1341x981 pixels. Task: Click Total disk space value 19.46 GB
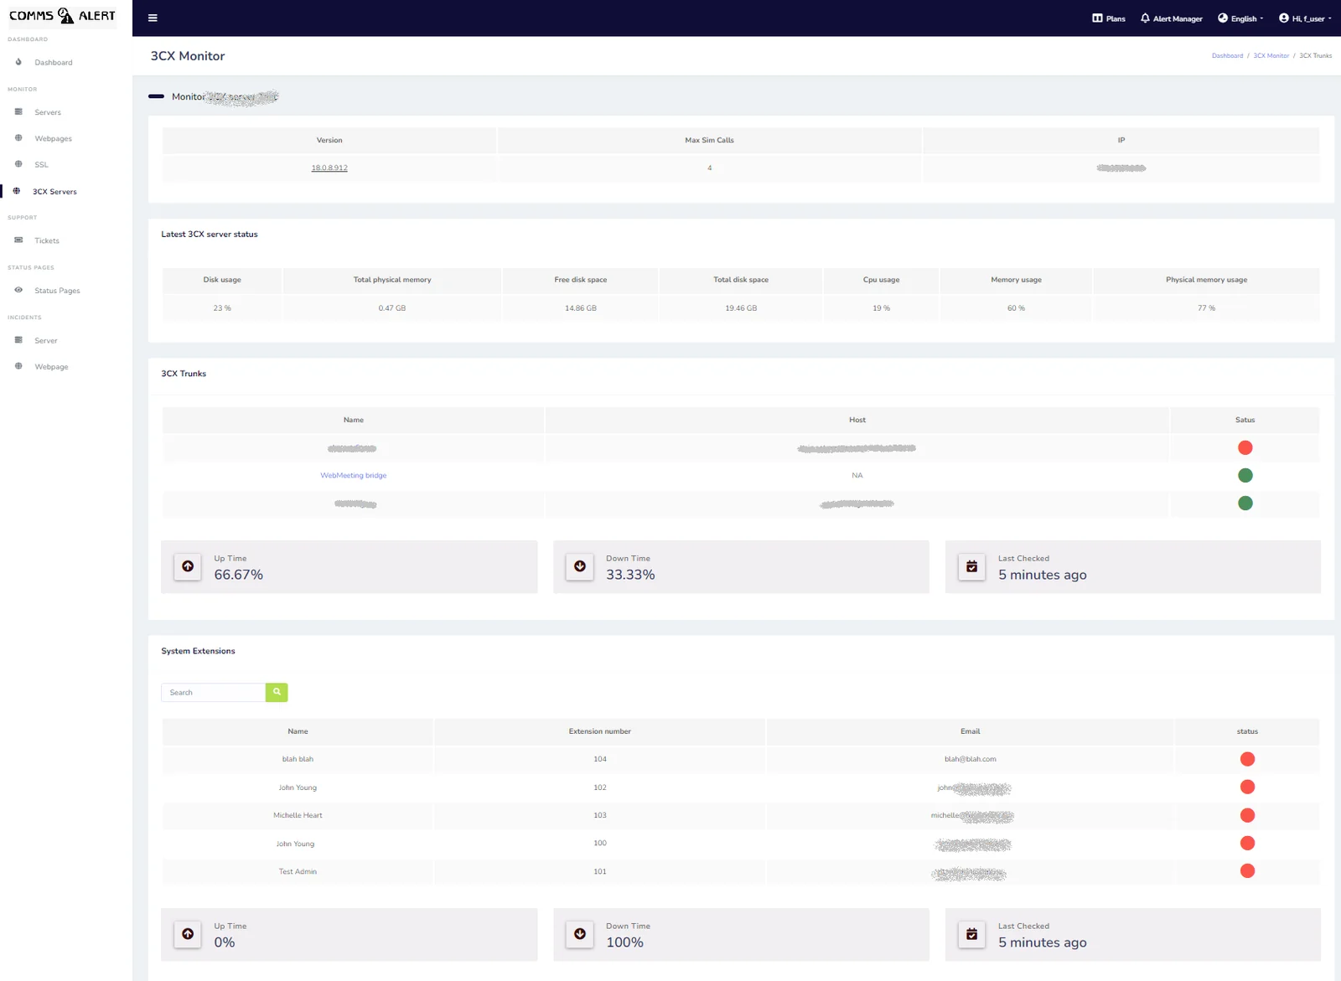click(x=741, y=308)
